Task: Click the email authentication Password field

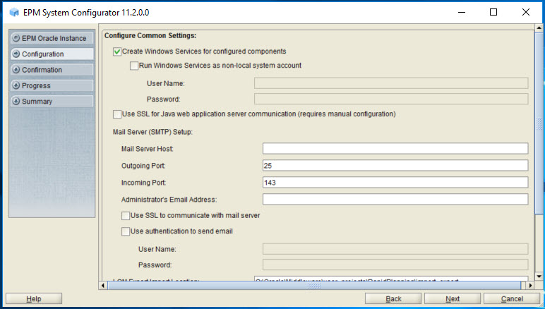Action: click(395, 265)
